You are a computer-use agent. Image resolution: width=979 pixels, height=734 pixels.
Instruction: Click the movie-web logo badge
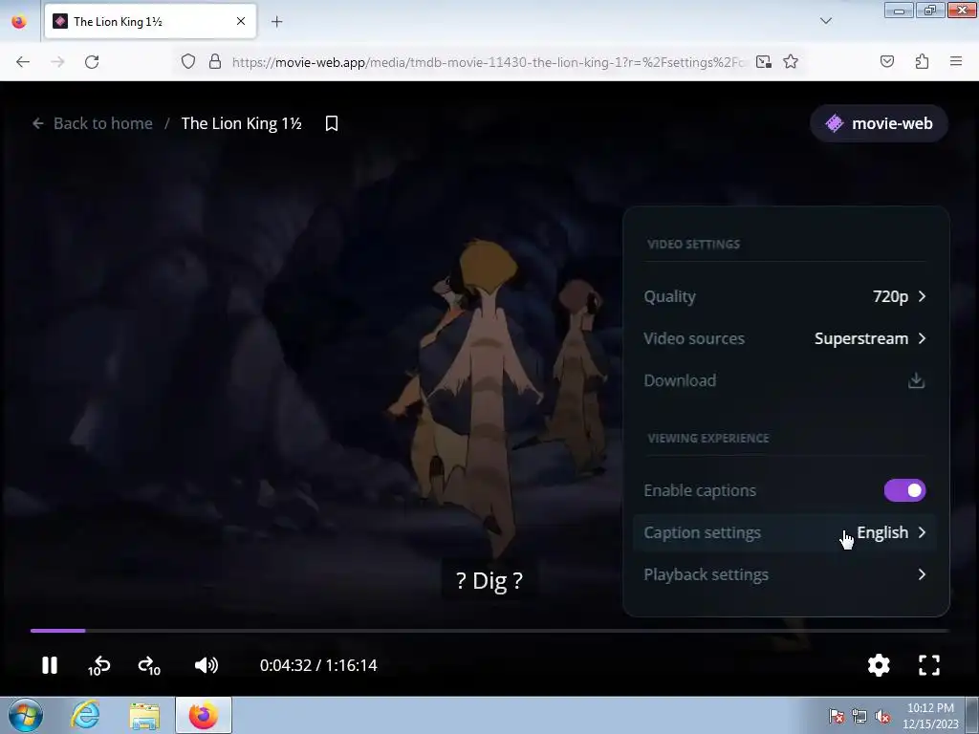tap(880, 123)
